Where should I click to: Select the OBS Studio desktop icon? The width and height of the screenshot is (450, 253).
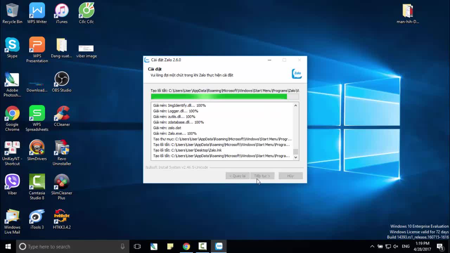coord(62,82)
